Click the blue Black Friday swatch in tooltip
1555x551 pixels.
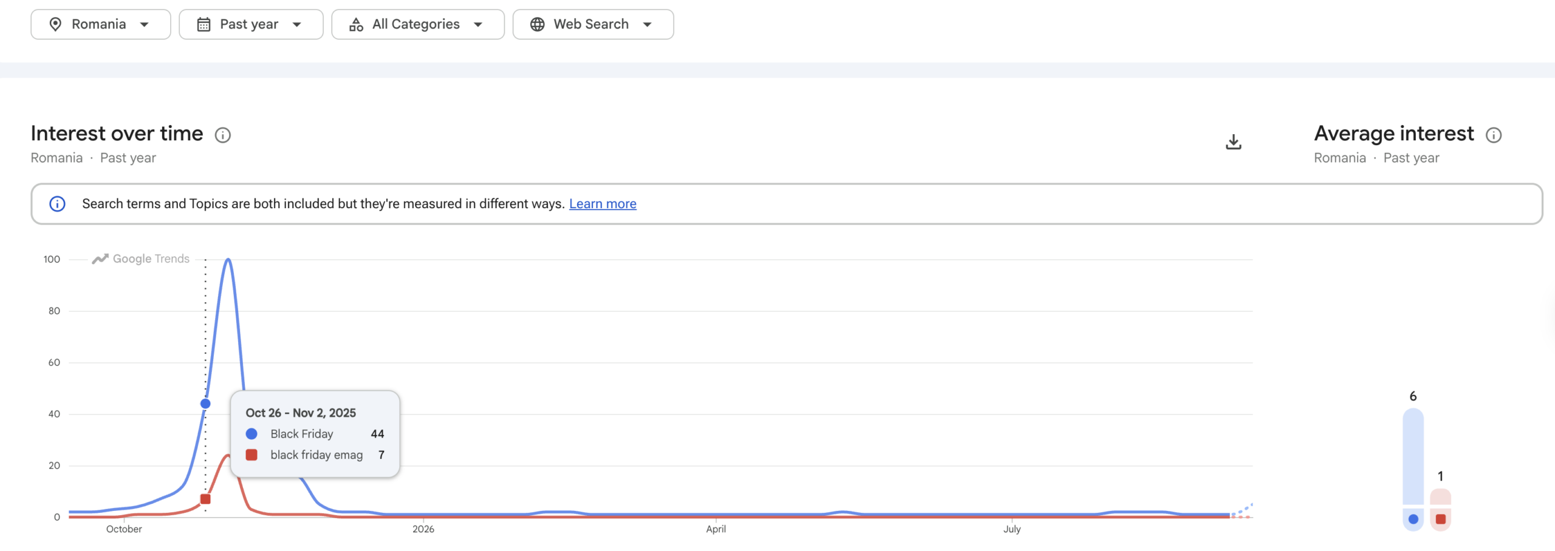click(x=251, y=434)
